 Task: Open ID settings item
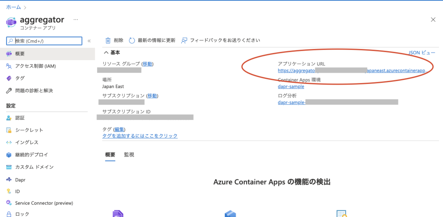coord(17,192)
